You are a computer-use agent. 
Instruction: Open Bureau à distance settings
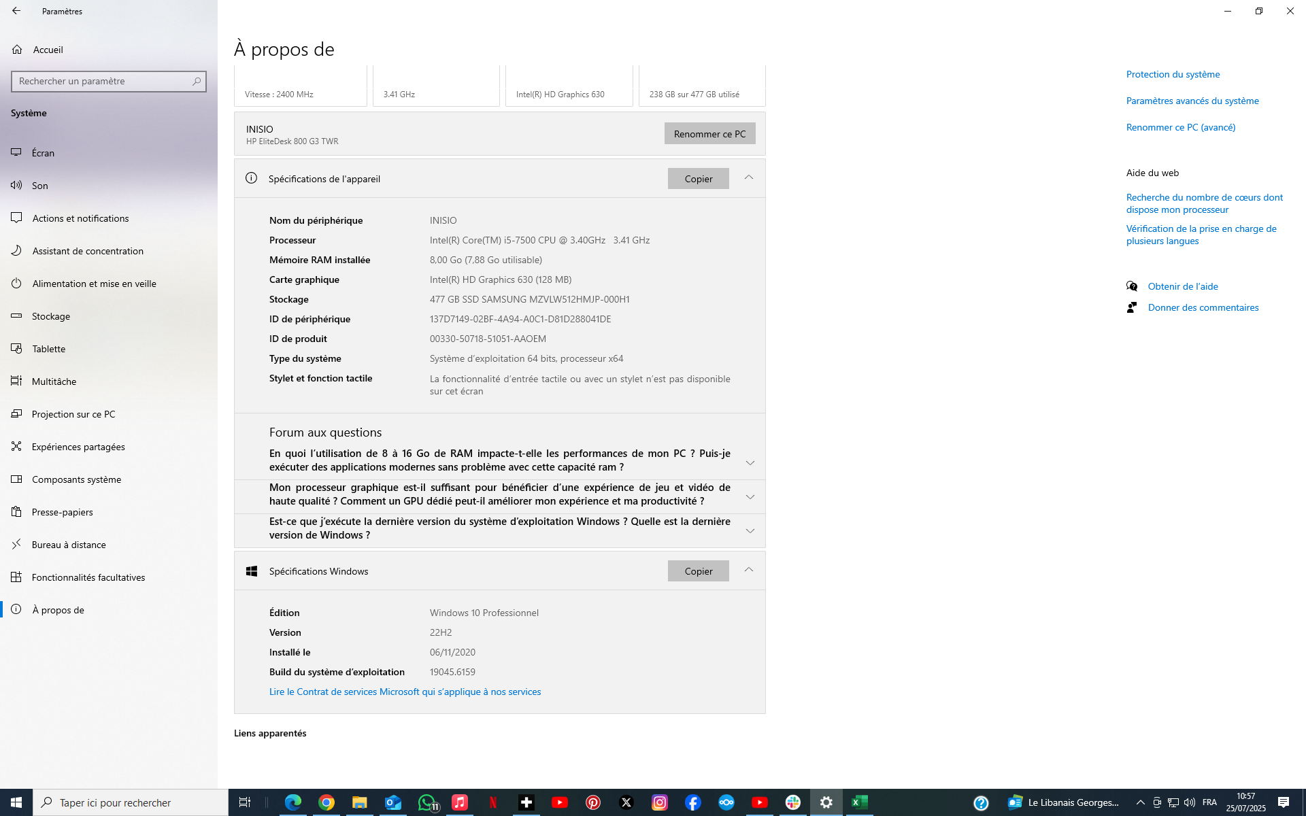click(68, 545)
